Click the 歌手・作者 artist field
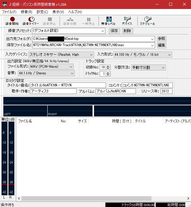The height and width of the screenshot is (207, 191). 53,91
